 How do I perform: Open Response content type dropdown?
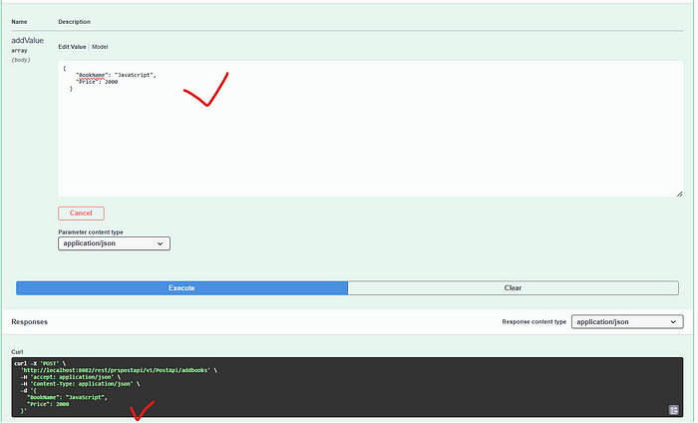click(628, 322)
